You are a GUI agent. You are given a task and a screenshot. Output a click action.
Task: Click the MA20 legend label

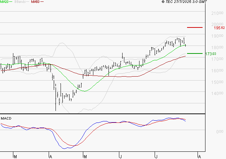pos(4,2)
